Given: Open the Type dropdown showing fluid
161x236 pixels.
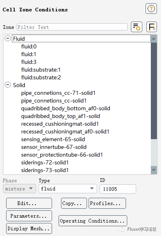Looking at the screenshot, I should (x=68, y=188).
